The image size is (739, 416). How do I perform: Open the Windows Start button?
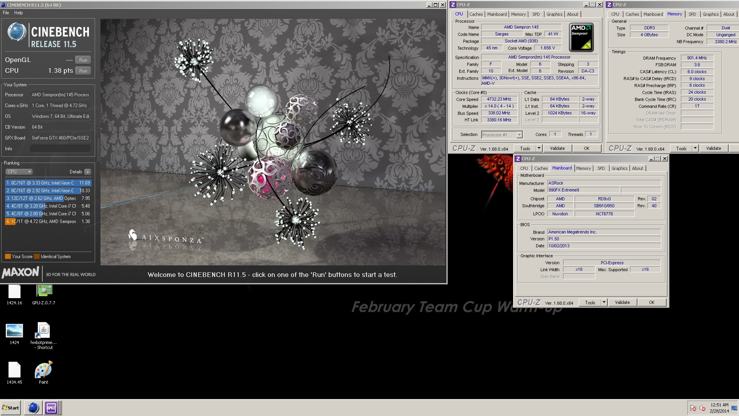(11, 408)
